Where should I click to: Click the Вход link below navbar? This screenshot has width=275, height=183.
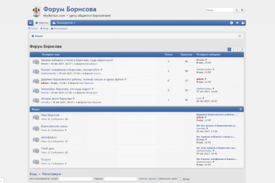44,28
